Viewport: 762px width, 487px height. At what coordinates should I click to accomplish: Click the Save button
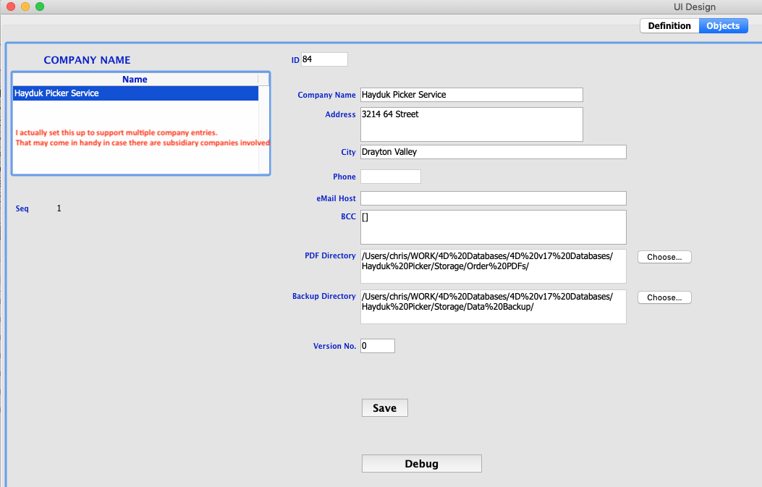pos(384,408)
